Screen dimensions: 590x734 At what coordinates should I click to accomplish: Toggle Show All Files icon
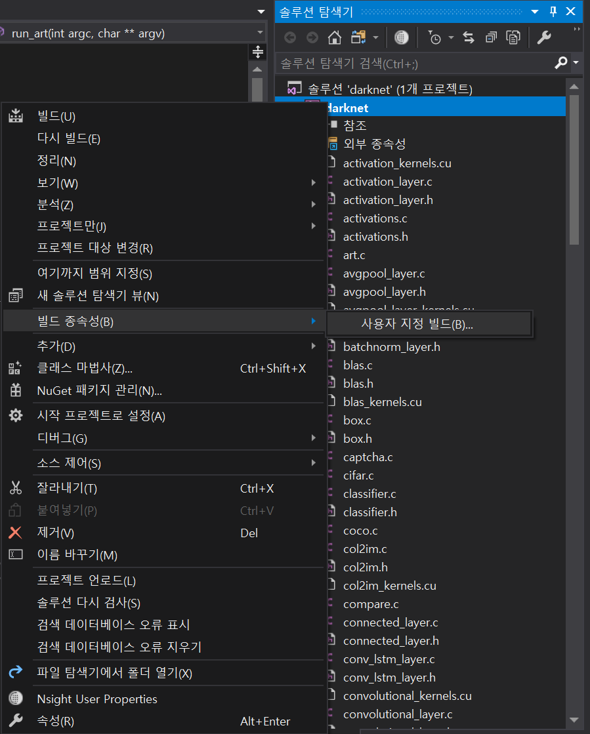(513, 37)
